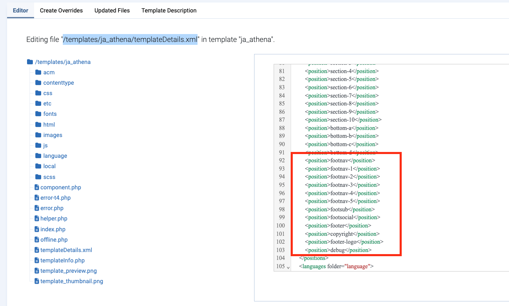Open error.php file link
This screenshot has width=509, height=306.
(x=52, y=208)
